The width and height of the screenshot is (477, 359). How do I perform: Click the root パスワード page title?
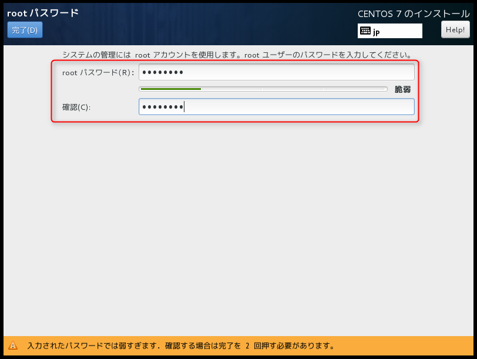click(x=42, y=13)
